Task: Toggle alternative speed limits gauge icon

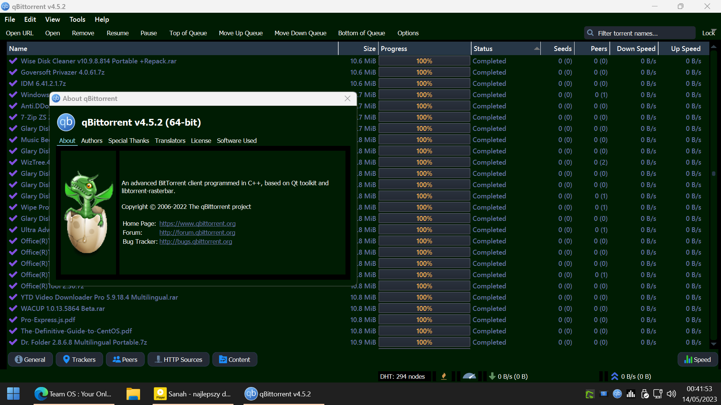Action: [469, 376]
